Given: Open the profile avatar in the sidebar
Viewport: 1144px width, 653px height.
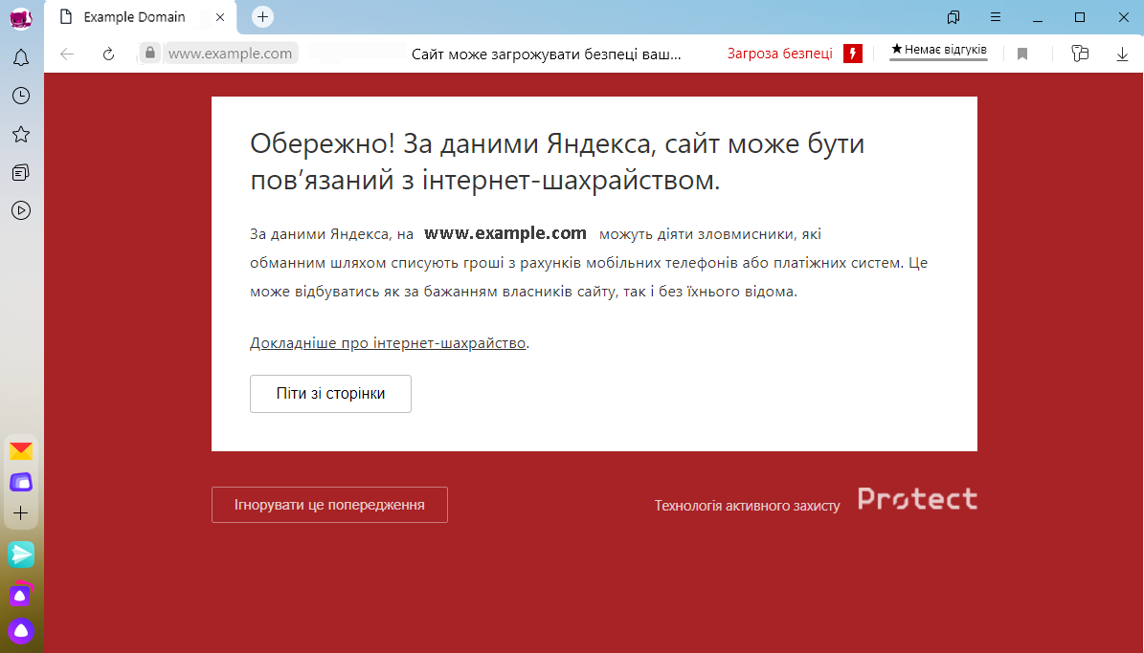Looking at the screenshot, I should tap(21, 19).
